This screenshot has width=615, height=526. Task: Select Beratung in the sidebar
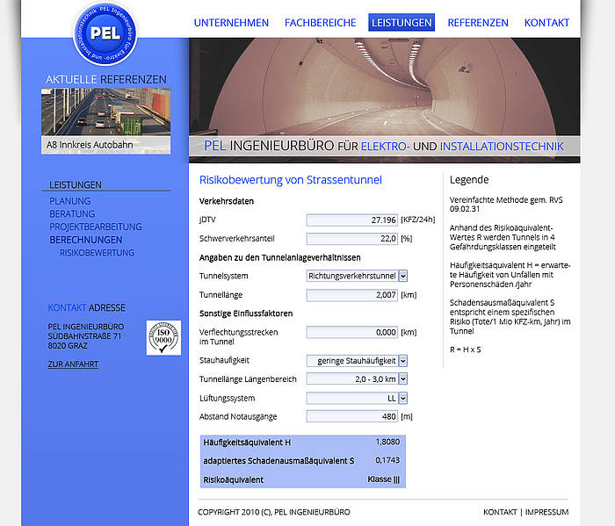pyautogui.click(x=72, y=214)
